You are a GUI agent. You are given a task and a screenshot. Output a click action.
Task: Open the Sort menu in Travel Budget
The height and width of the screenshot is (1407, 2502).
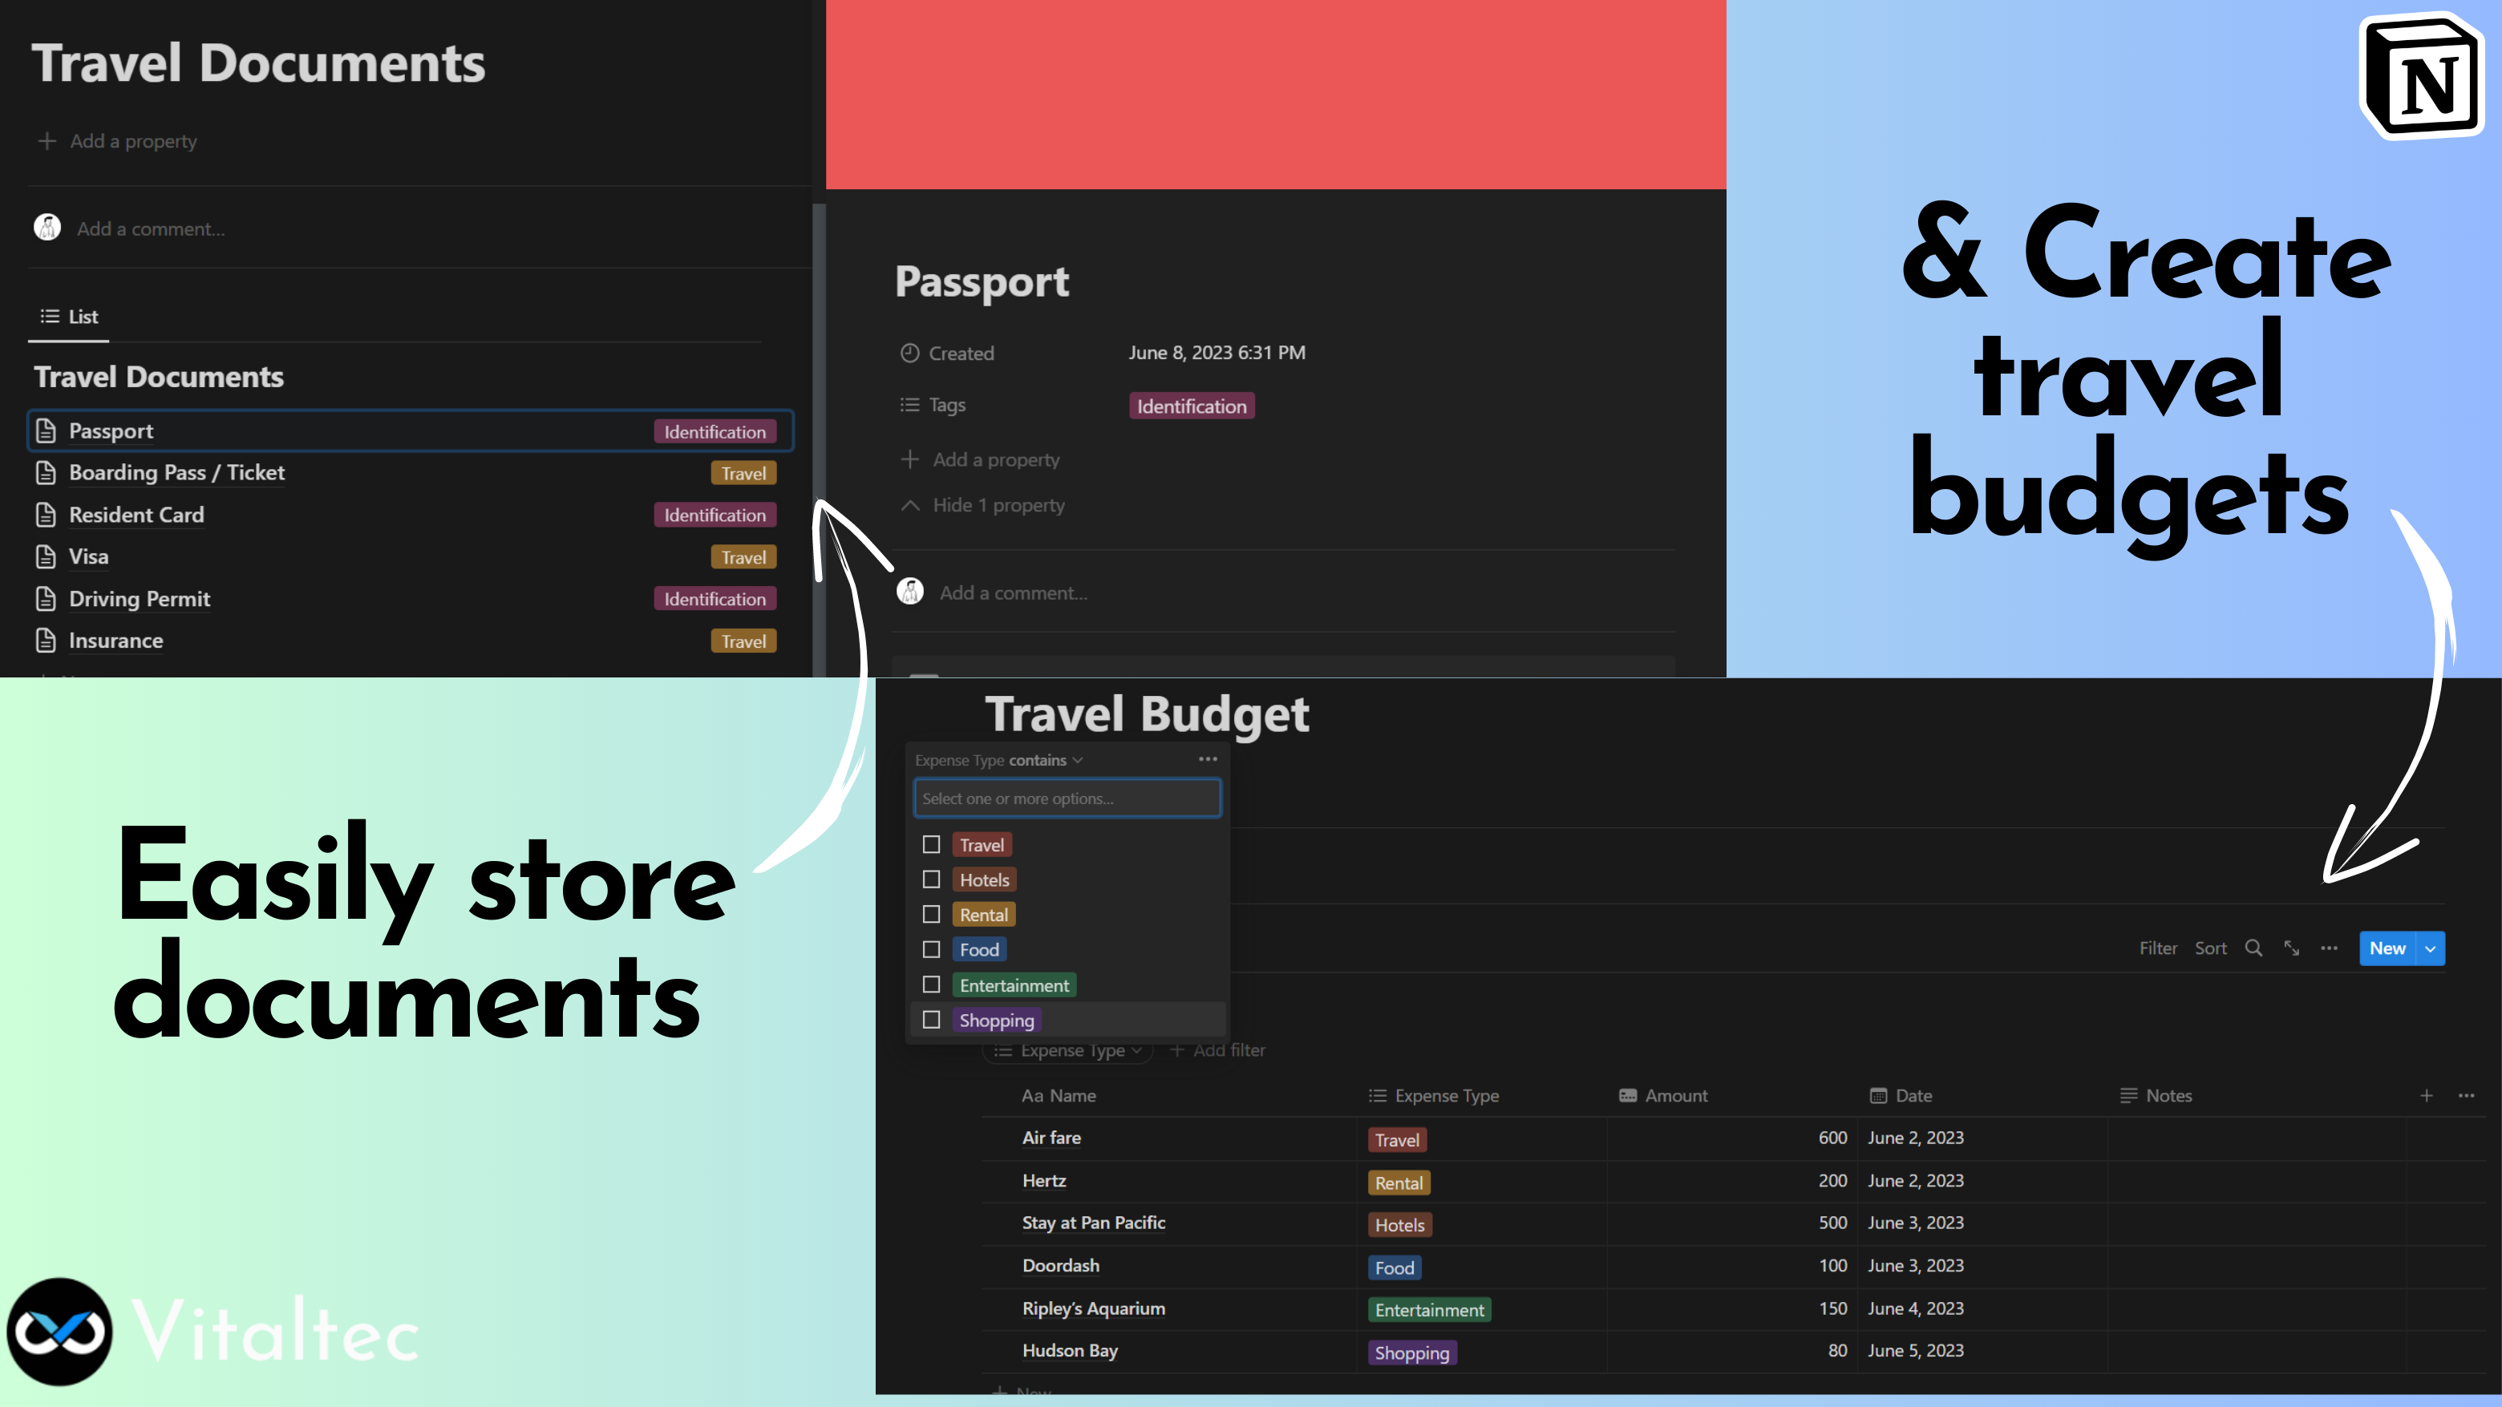[2211, 948]
